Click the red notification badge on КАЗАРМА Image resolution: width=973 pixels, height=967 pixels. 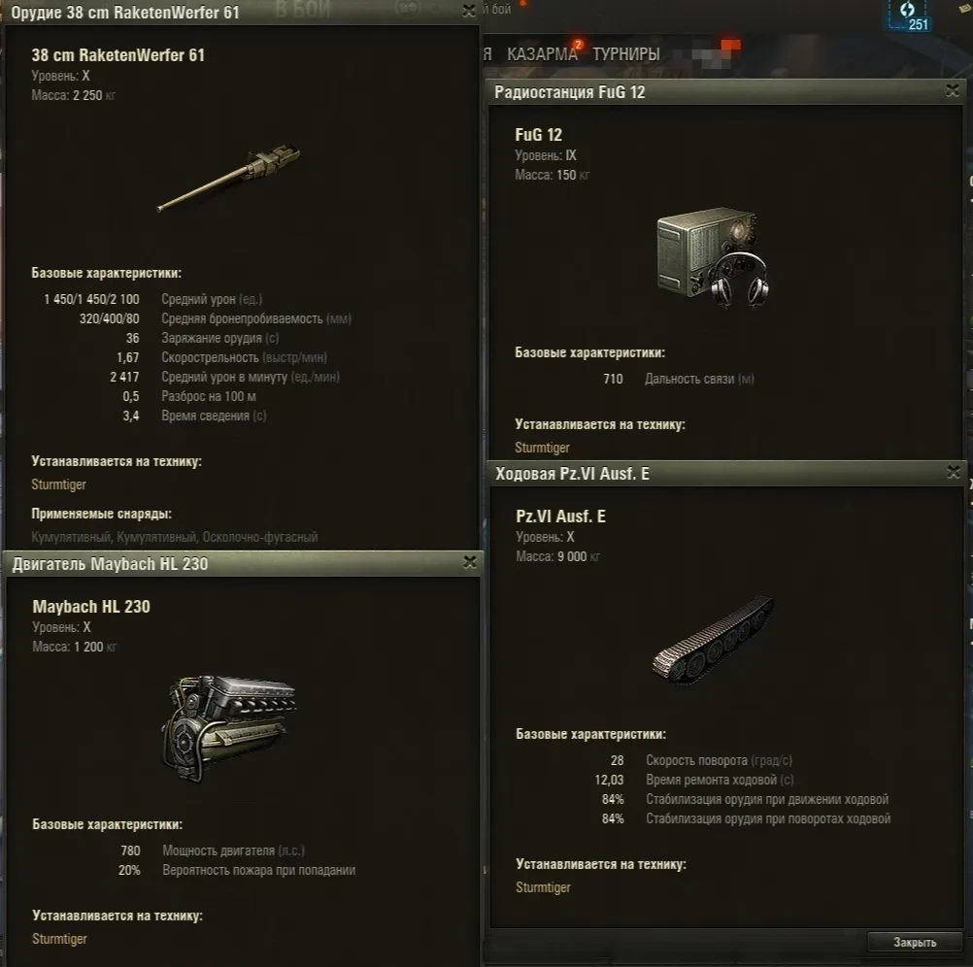point(578,45)
